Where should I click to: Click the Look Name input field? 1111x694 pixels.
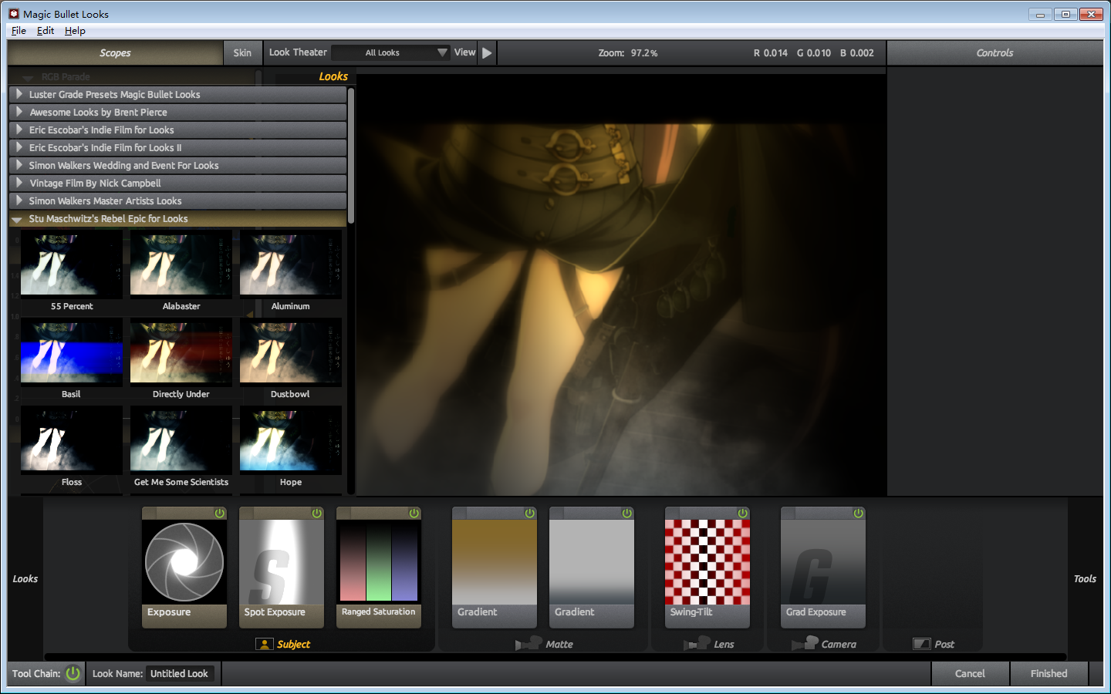(180, 673)
